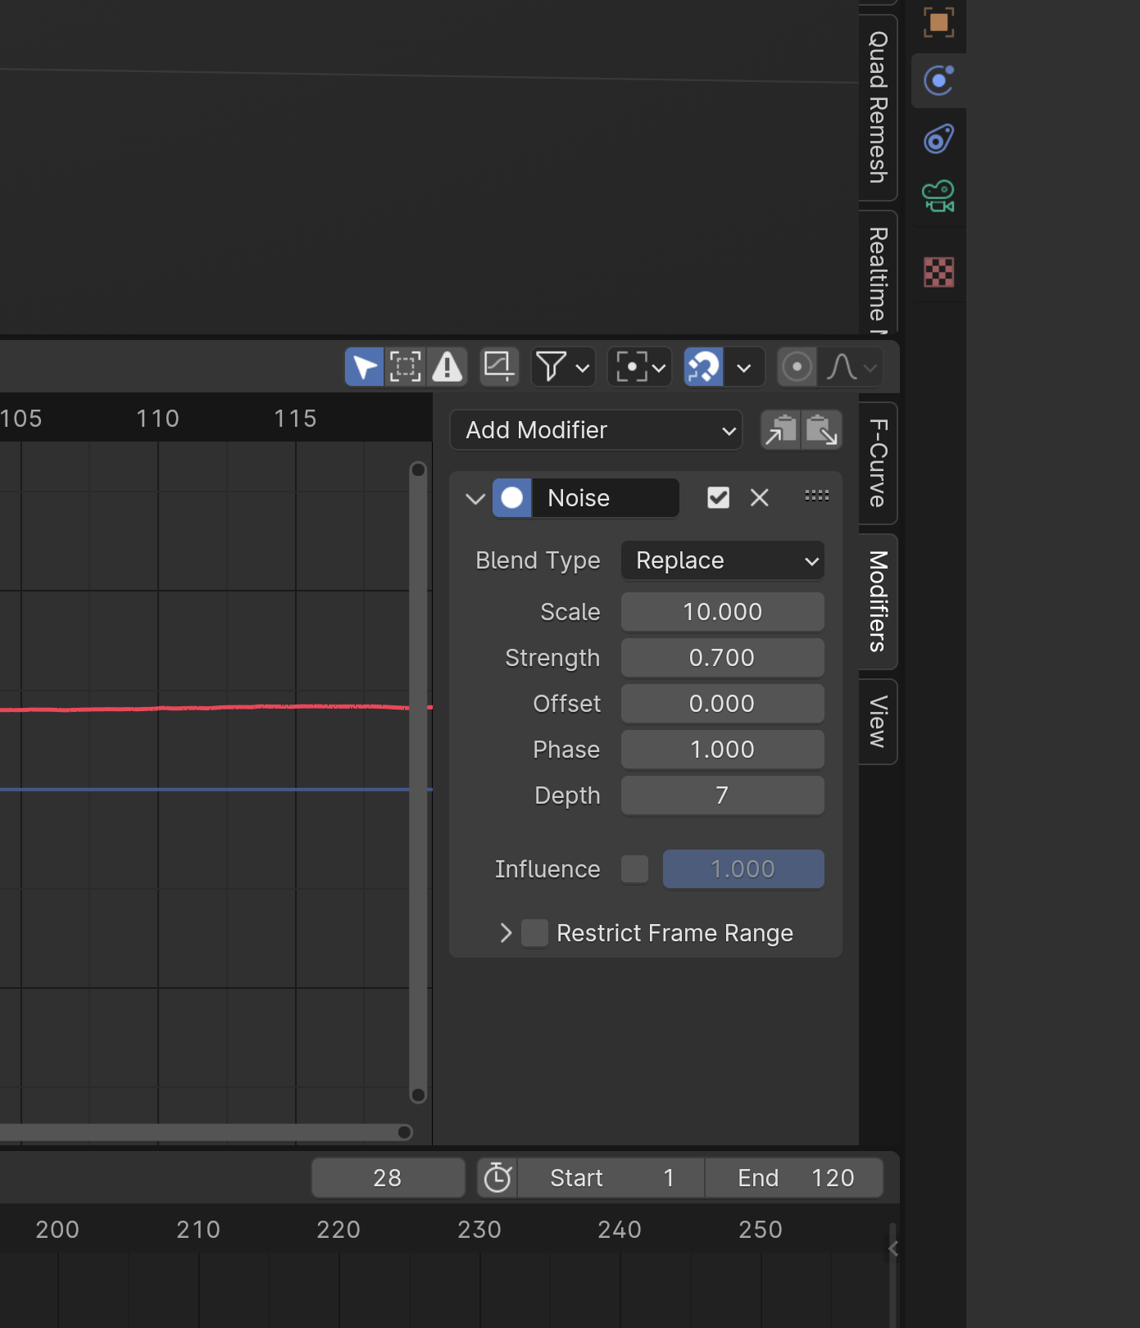
Task: Open the Object Constraints properties tab icon
Action: point(939,139)
